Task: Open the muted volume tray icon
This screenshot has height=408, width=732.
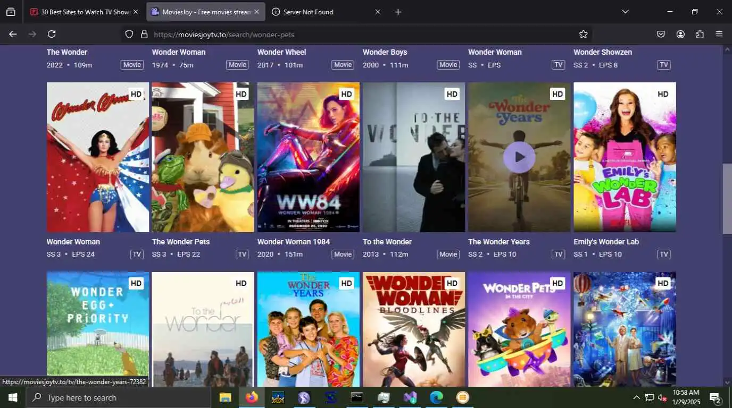Action: tap(663, 397)
